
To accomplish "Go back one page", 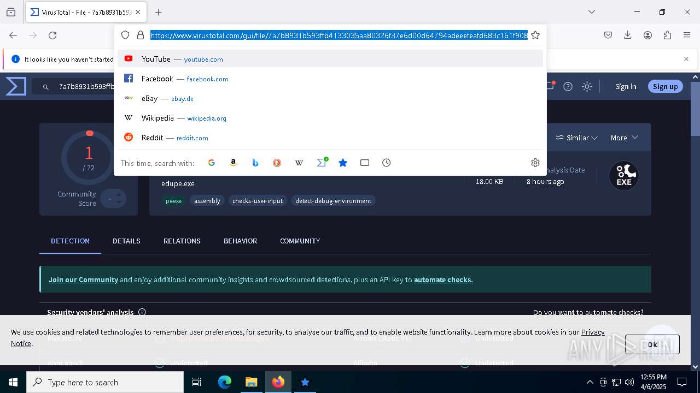I will coord(13,35).
